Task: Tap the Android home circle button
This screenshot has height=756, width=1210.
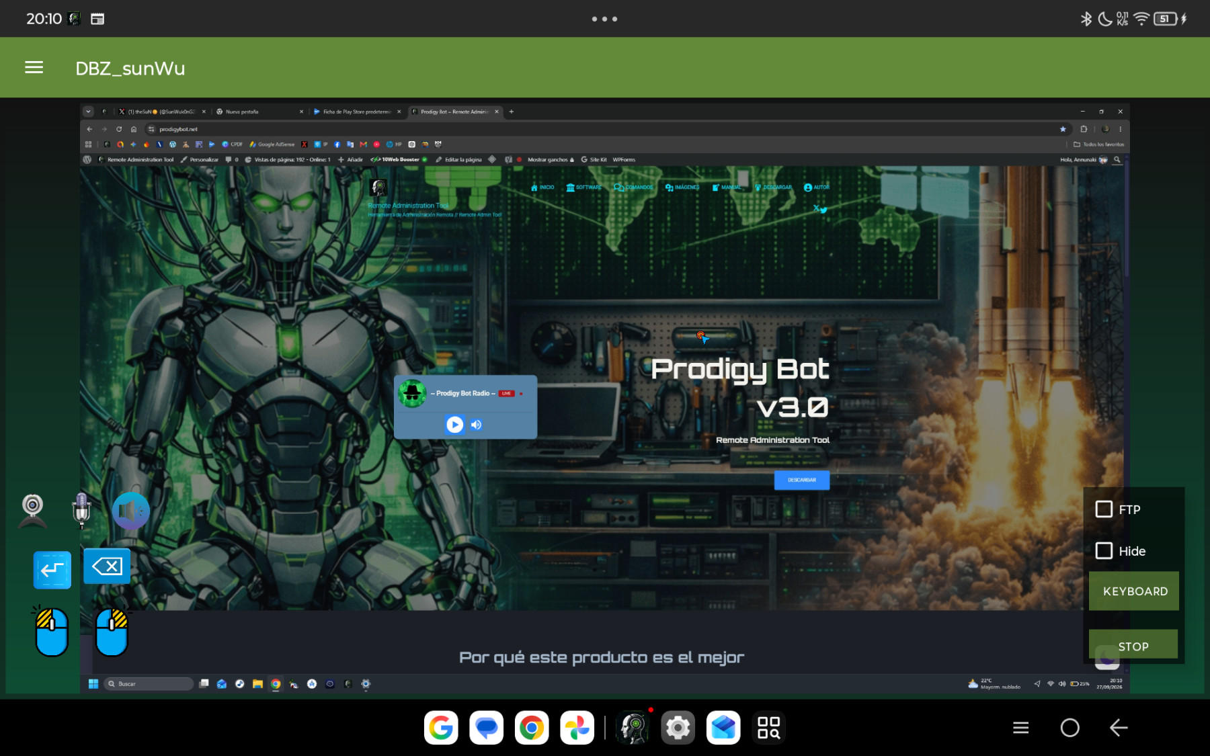Action: click(x=1070, y=728)
